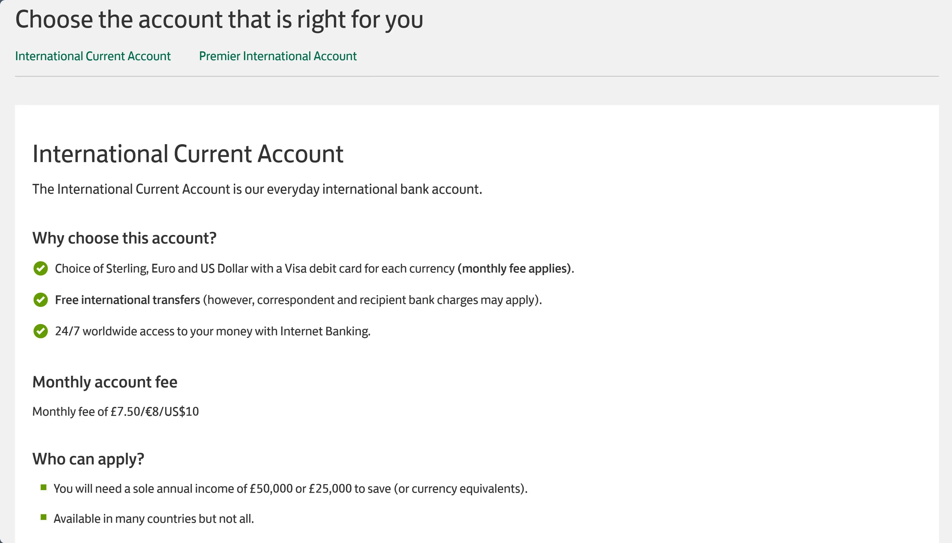The width and height of the screenshot is (952, 543).
Task: Click the everyday international bank account description
Action: (x=257, y=190)
